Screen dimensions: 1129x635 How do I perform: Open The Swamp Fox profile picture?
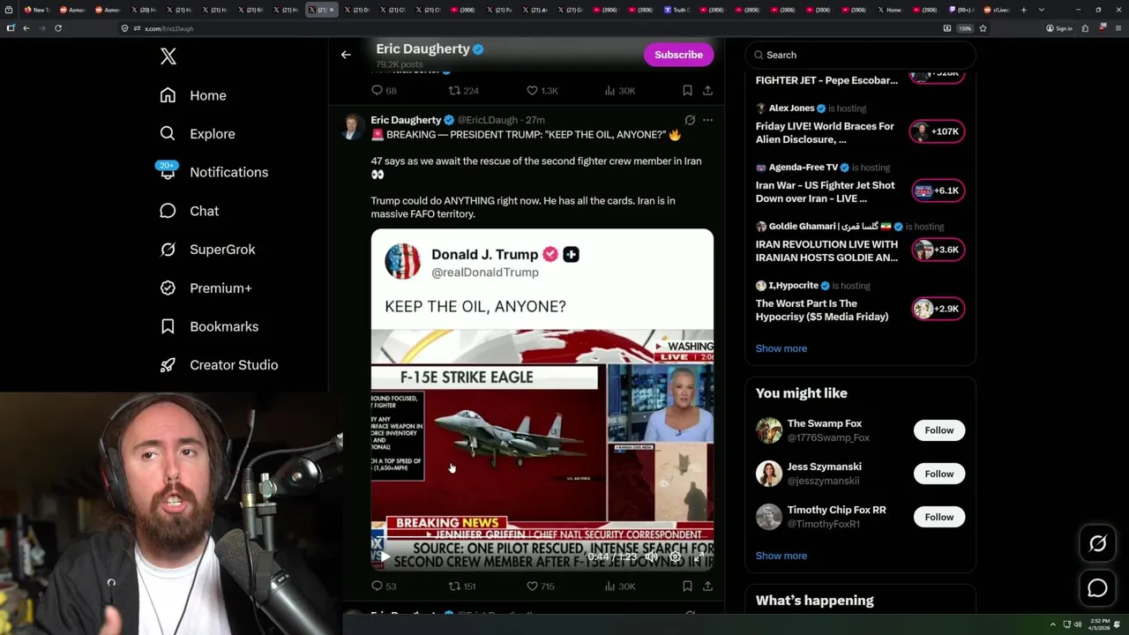769,430
